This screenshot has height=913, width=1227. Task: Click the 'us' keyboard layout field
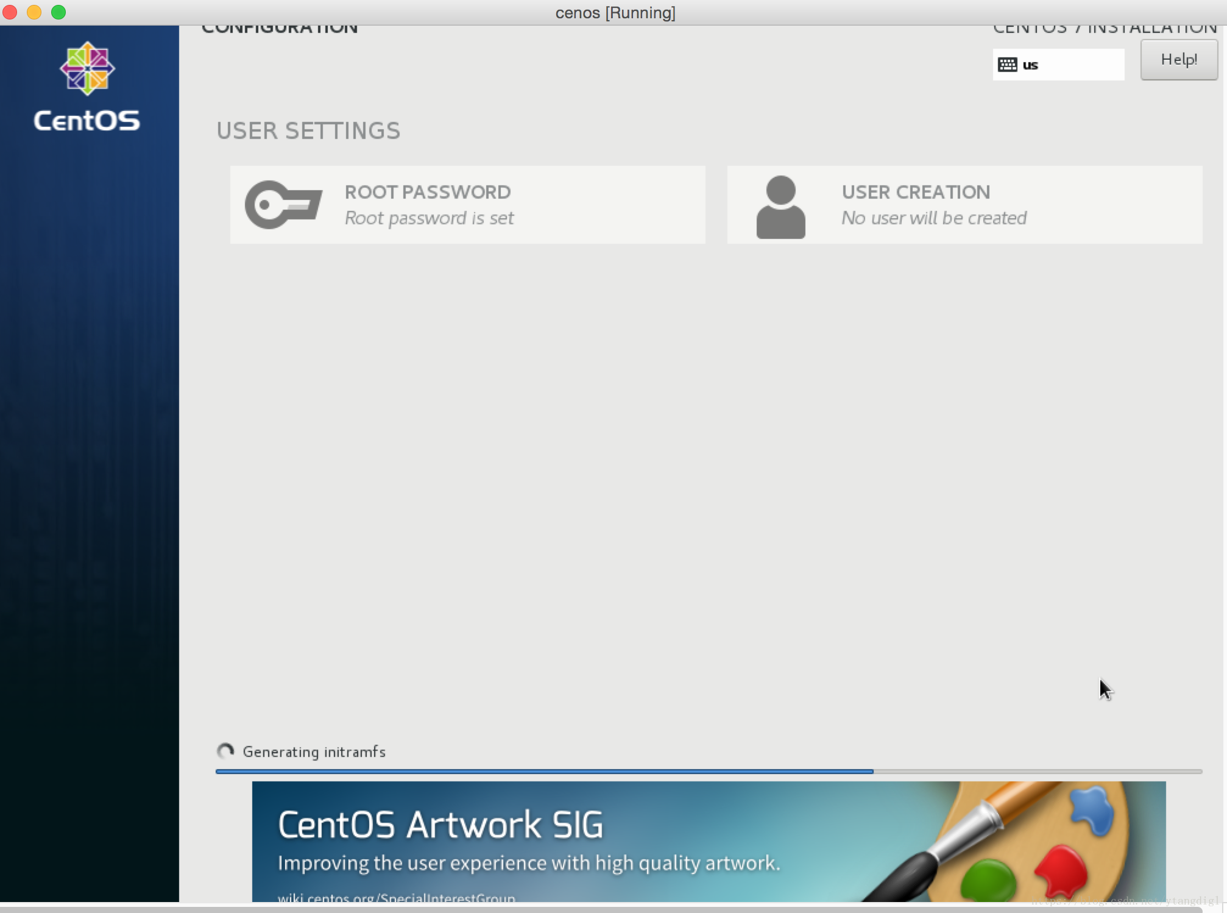click(1058, 65)
